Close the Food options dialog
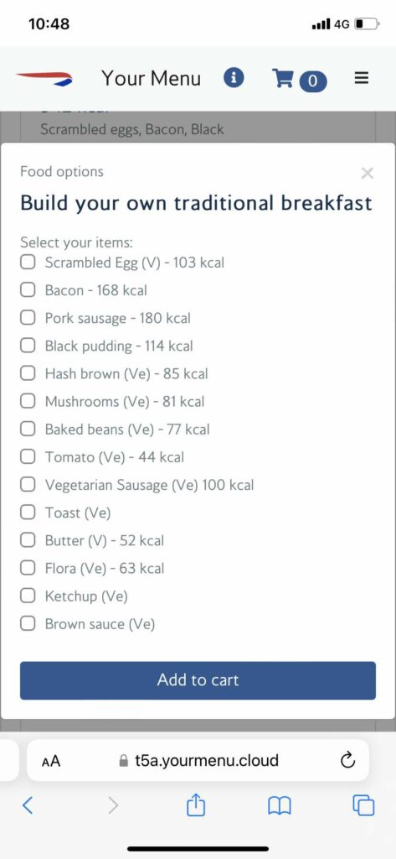 (368, 173)
